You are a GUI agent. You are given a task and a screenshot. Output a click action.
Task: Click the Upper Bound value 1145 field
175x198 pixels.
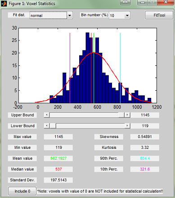coord(145,115)
